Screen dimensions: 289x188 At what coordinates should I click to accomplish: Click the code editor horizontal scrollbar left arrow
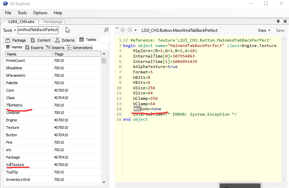tap(118, 185)
